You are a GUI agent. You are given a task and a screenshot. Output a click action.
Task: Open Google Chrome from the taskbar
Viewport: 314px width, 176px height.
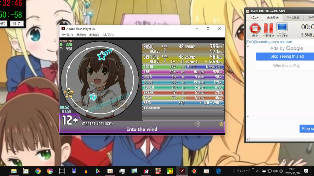click(38, 171)
